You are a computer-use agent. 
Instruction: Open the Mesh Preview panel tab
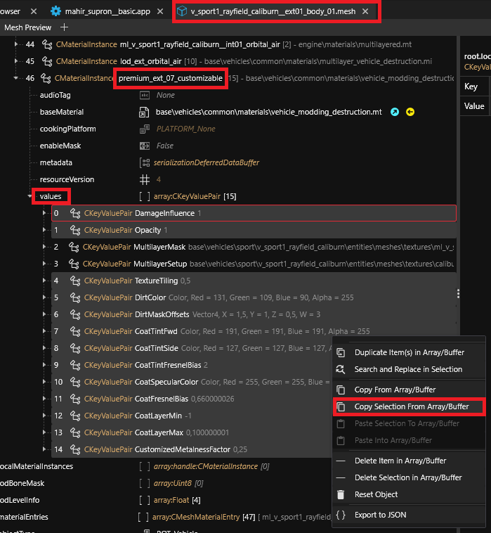[28, 27]
